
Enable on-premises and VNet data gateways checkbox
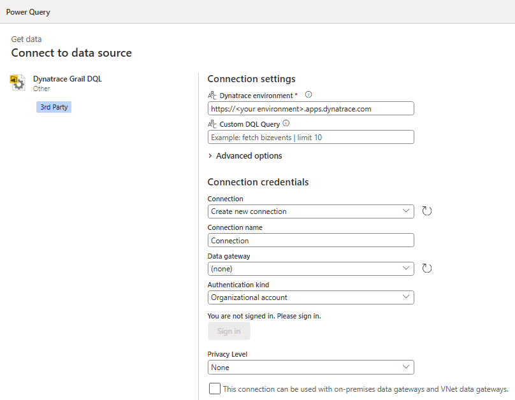[214, 389]
